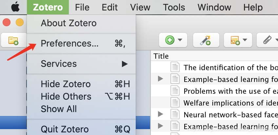Click the green New Item plus icon
This screenshot has width=278, height=135.
pyautogui.click(x=170, y=40)
